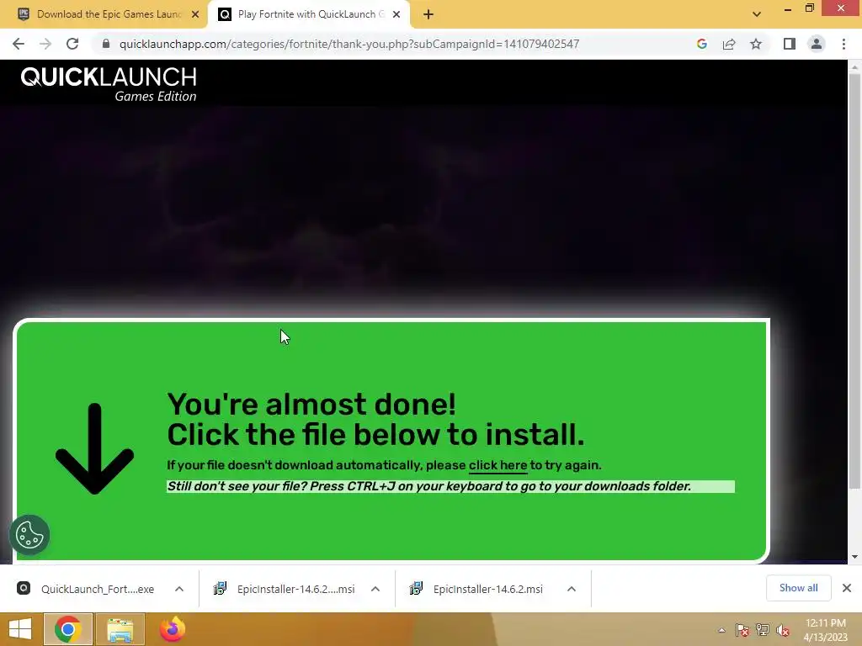The width and height of the screenshot is (862, 646).
Task: Expand options for EpicInstaller-14.6.2....msi download
Action: pos(375,589)
